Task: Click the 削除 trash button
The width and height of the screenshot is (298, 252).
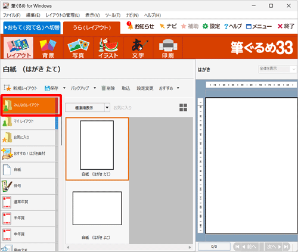Action: point(108,88)
